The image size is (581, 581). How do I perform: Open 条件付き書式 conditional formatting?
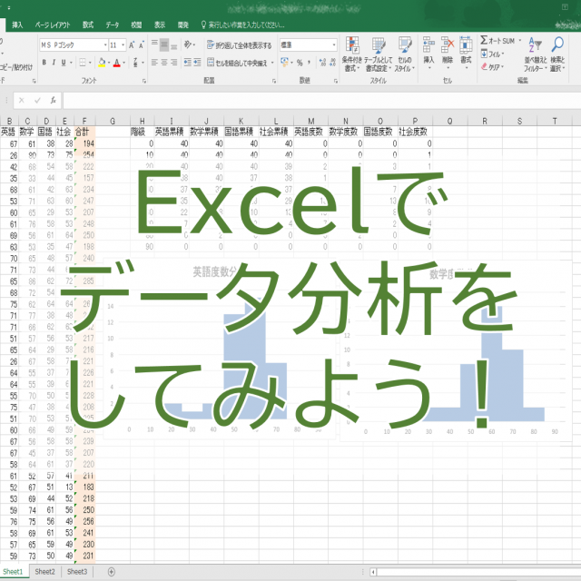(x=351, y=54)
